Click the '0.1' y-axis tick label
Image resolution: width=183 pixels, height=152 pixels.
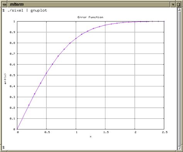pyautogui.click(x=12, y=119)
